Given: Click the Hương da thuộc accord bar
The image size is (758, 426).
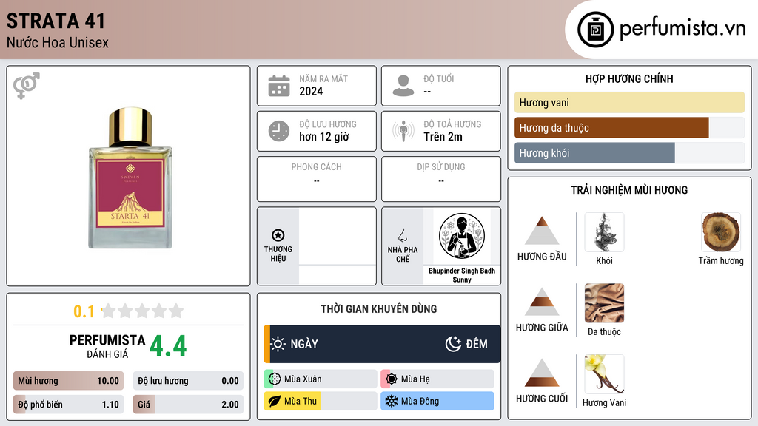Looking at the screenshot, I should (629, 127).
